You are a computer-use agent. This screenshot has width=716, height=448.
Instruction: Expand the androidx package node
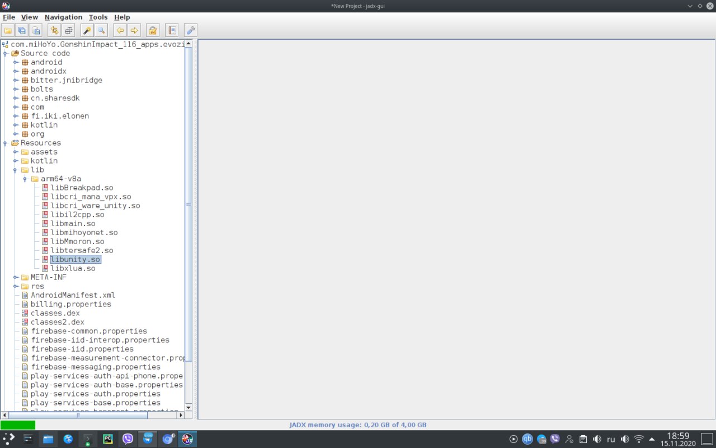coord(16,72)
